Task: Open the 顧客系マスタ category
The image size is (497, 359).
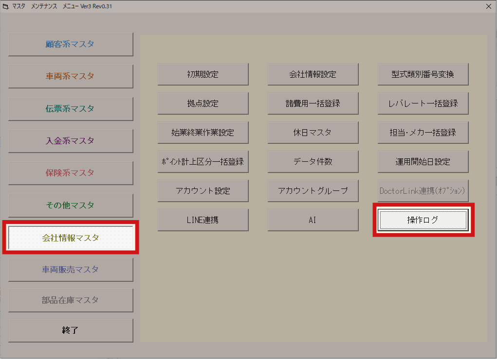Action: [71, 45]
